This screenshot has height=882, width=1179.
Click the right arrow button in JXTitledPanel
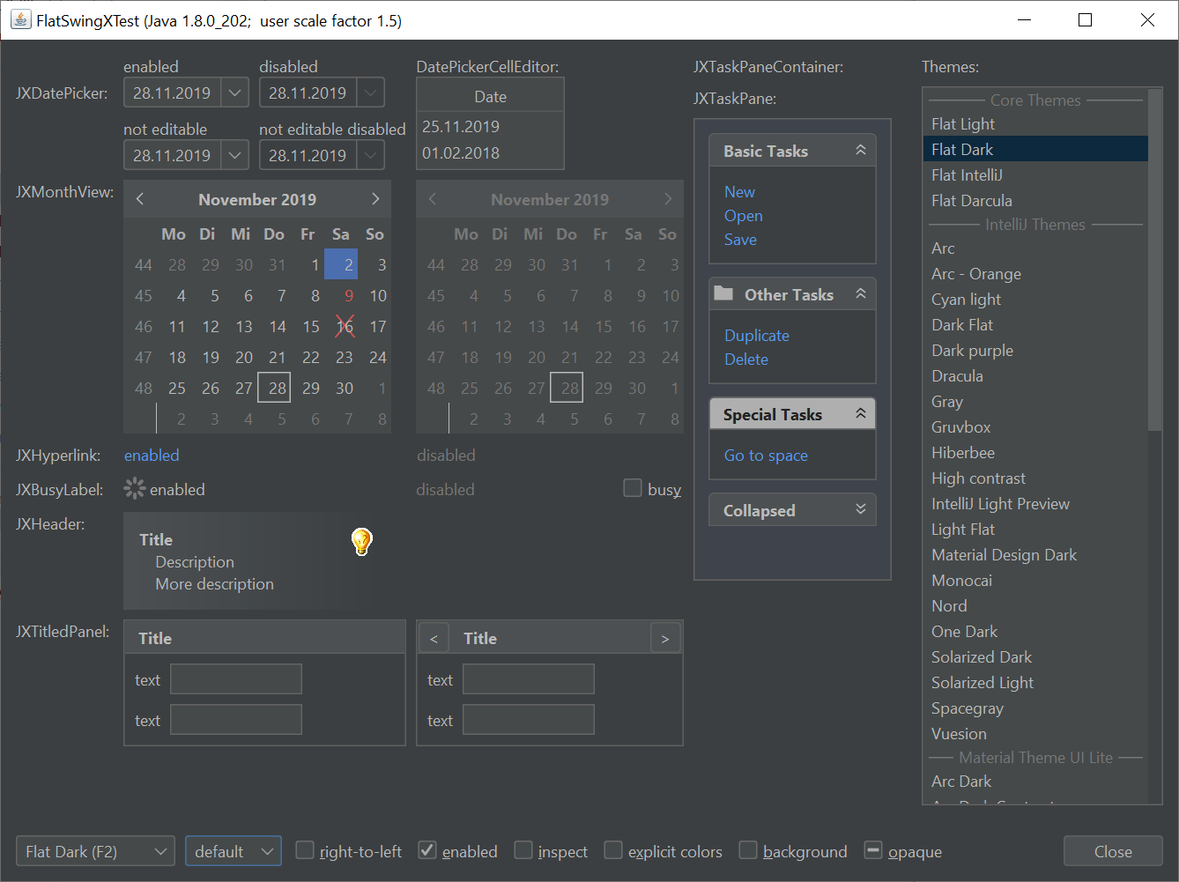point(665,639)
